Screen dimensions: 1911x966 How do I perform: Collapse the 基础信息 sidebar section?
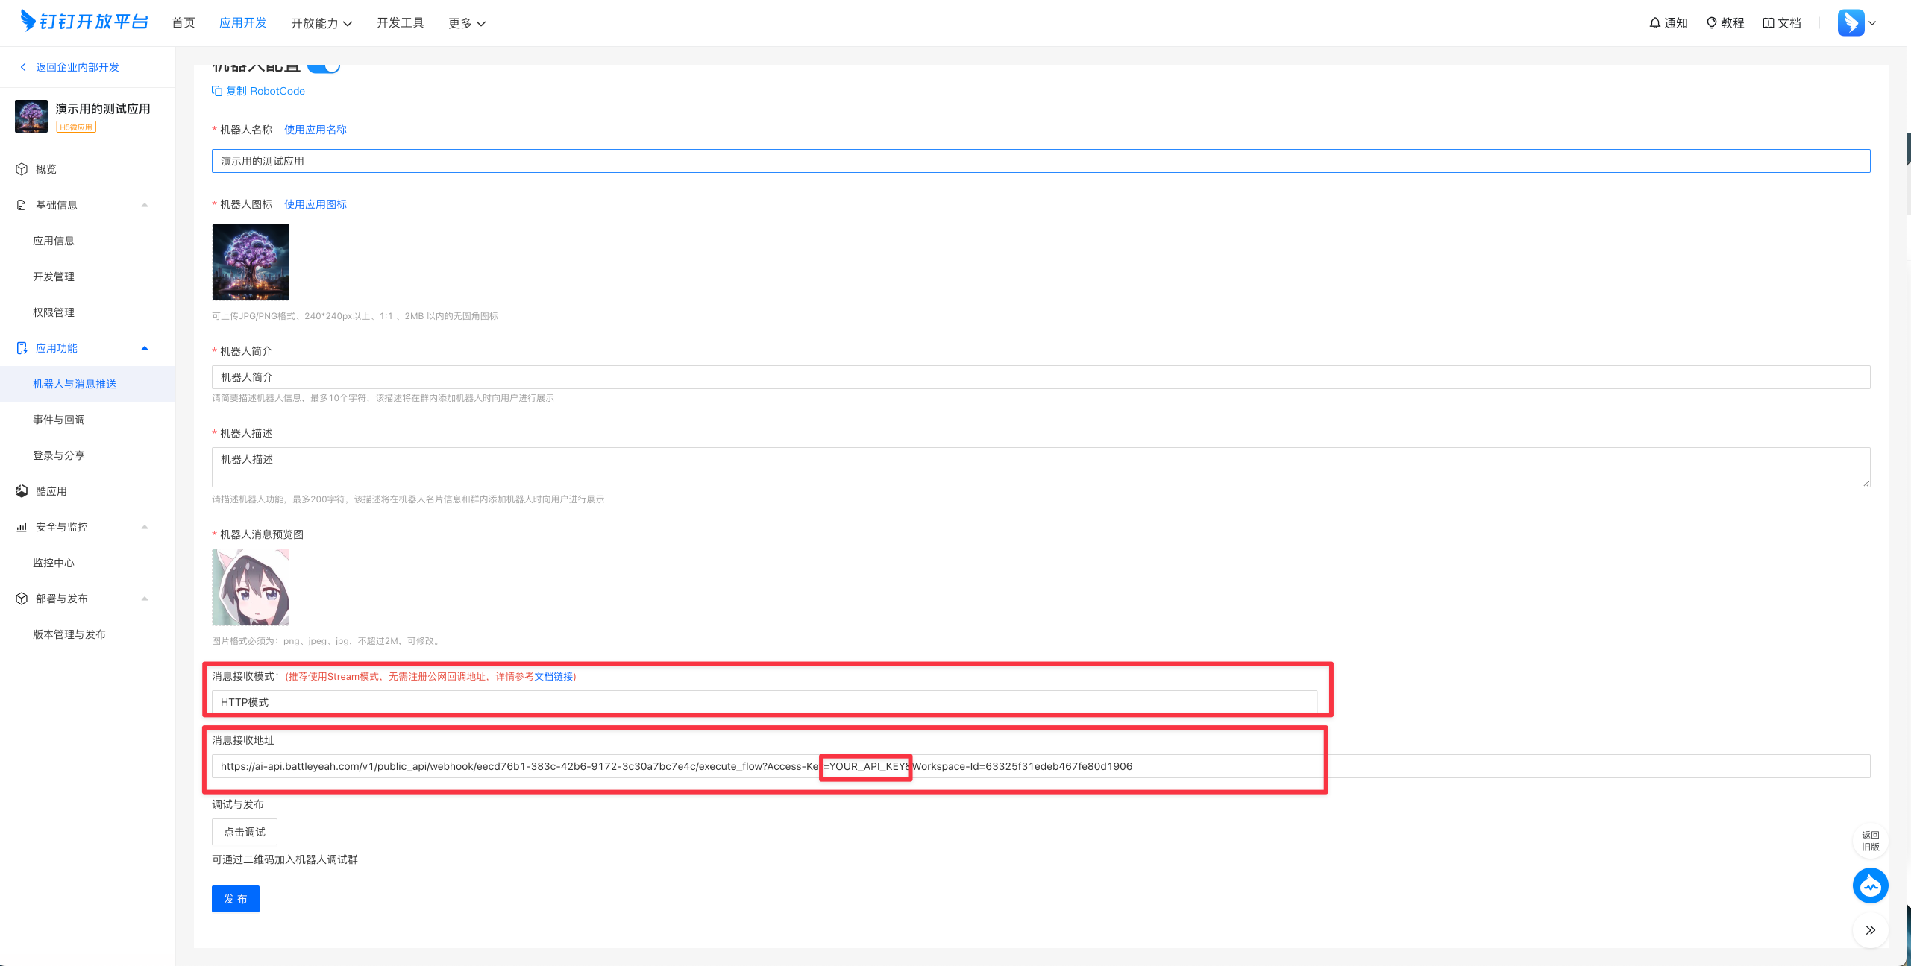pyautogui.click(x=145, y=205)
